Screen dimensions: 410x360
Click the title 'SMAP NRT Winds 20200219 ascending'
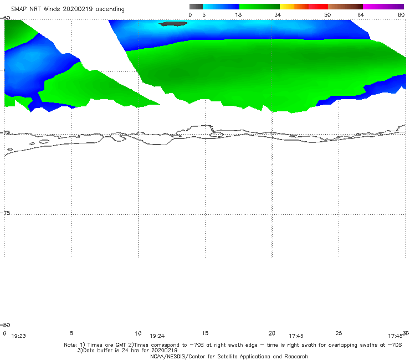coord(68,9)
